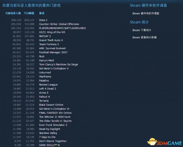The image size is (183, 147).
Task: Select Sid Meier's Civilization VI
Action: coord(54,109)
